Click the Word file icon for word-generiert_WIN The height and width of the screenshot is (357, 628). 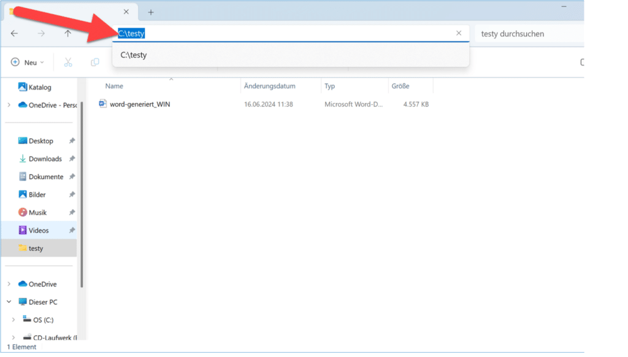[x=103, y=104]
